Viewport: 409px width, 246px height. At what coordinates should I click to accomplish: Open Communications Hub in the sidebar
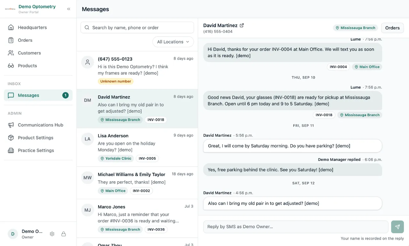click(x=38, y=125)
